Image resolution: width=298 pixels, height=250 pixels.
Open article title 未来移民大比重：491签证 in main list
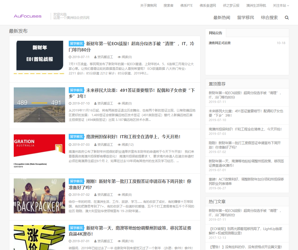[x=131, y=93]
